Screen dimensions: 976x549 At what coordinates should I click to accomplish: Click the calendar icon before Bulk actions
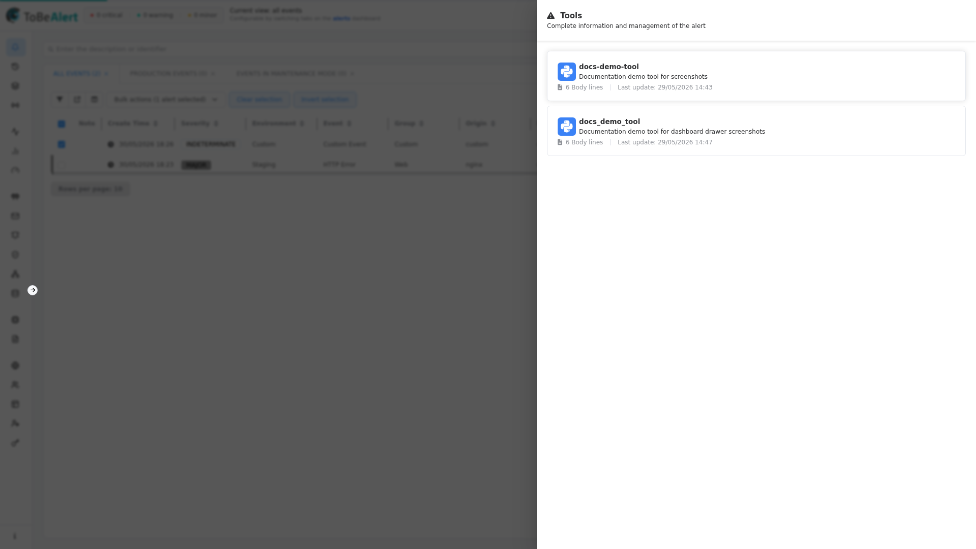point(94,100)
